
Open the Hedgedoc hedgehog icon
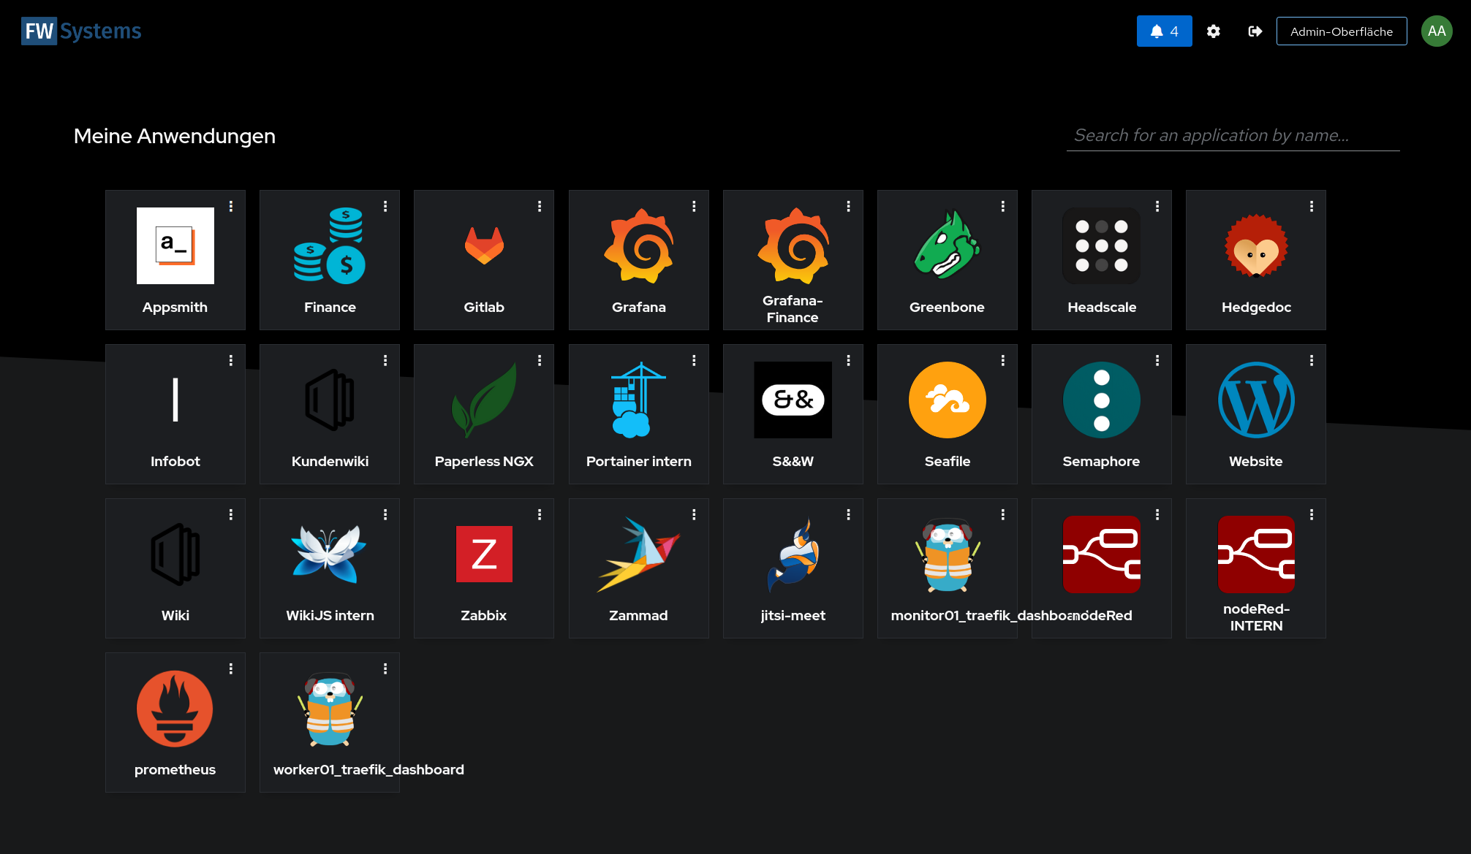(1255, 246)
